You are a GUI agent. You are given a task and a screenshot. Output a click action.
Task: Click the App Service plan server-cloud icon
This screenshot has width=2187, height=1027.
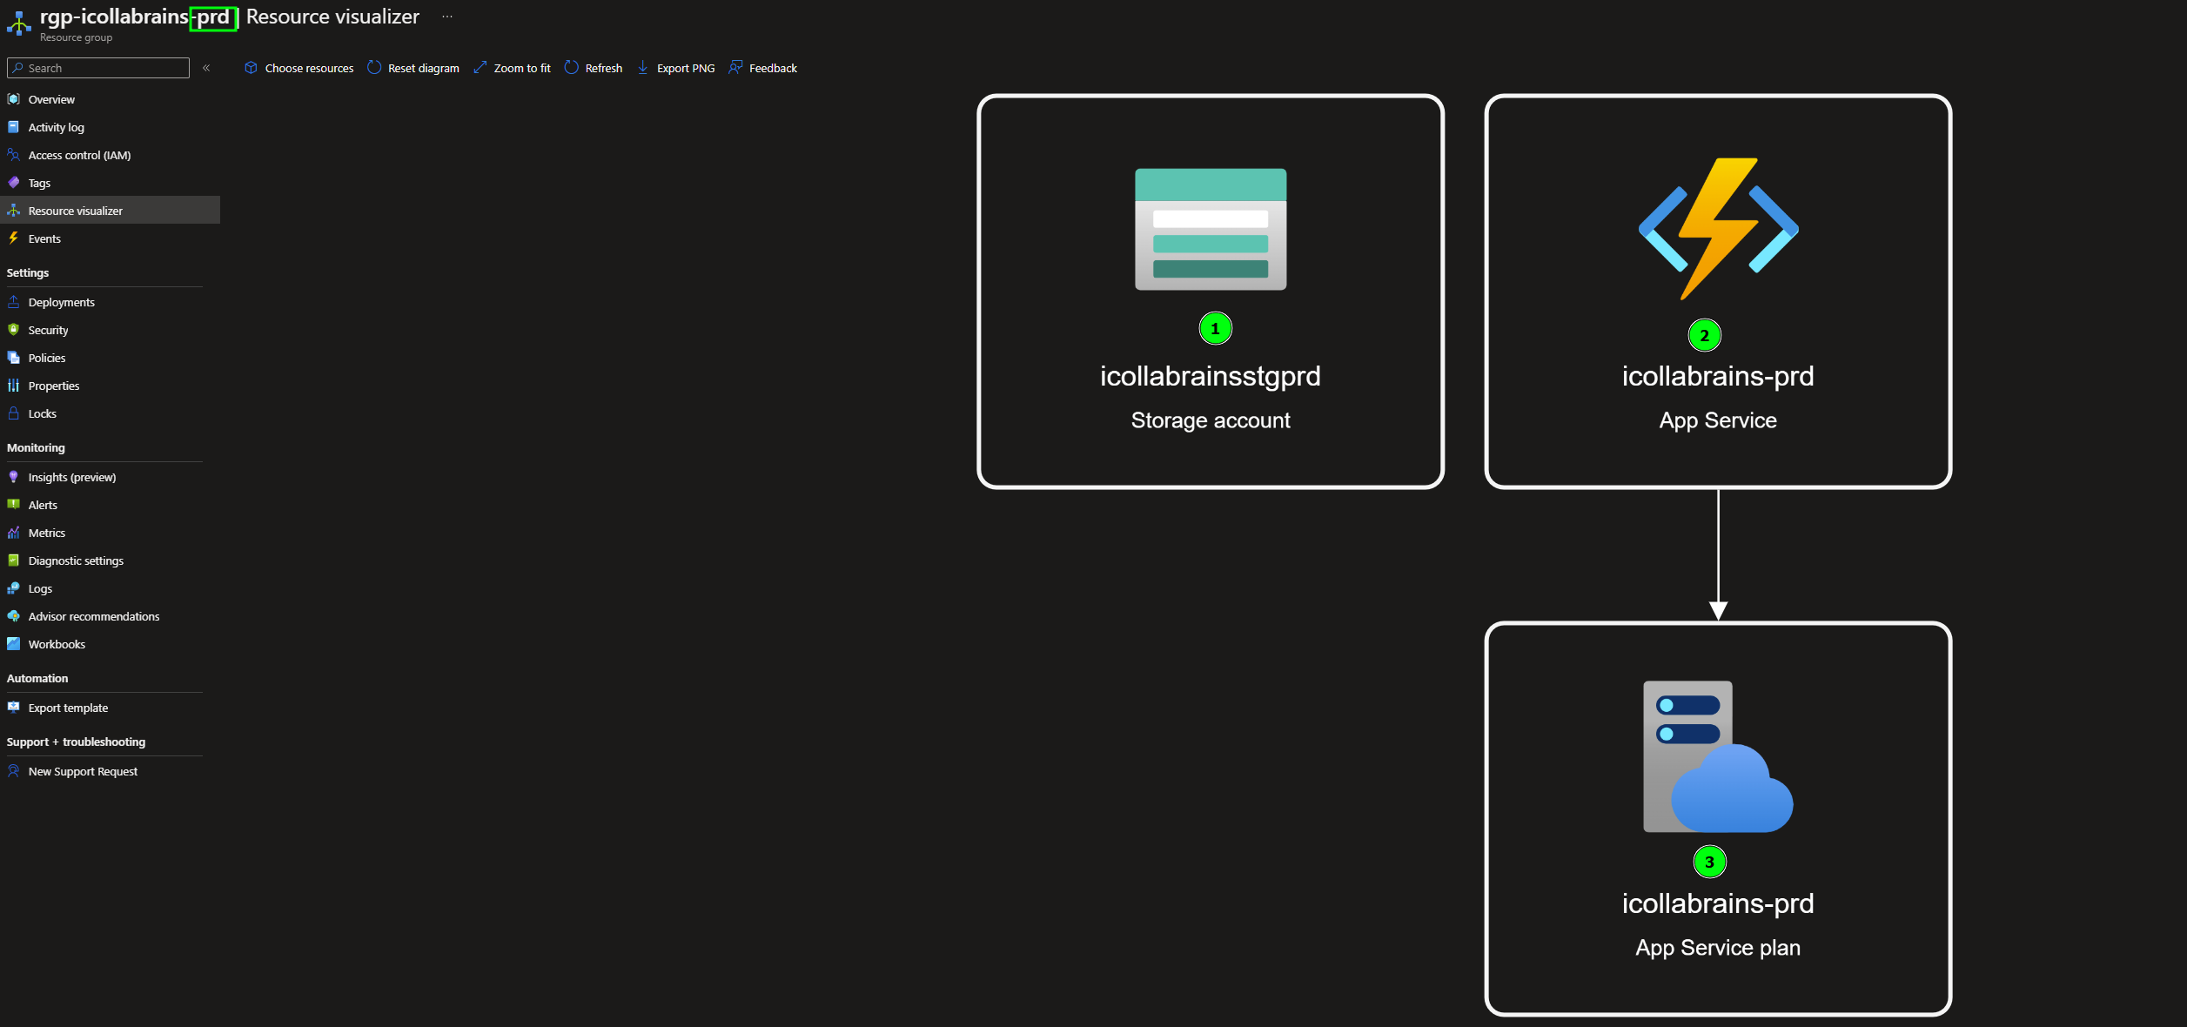point(1718,756)
